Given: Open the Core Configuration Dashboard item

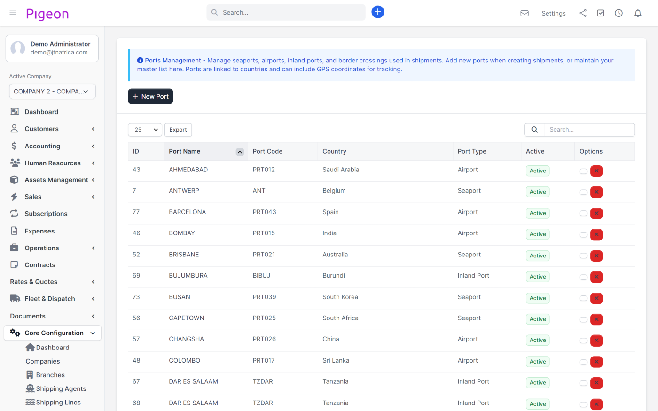Looking at the screenshot, I should [x=47, y=348].
